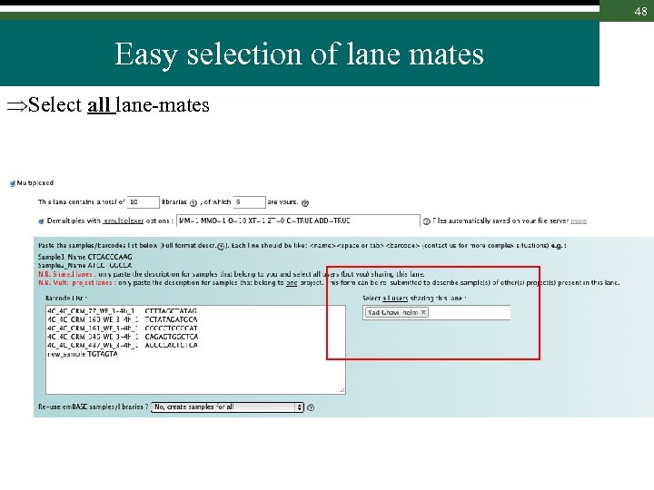The image size is (654, 490).
Task: Click the 'Sample1_Name CTCACCCAAG' example text
Action: 85,257
